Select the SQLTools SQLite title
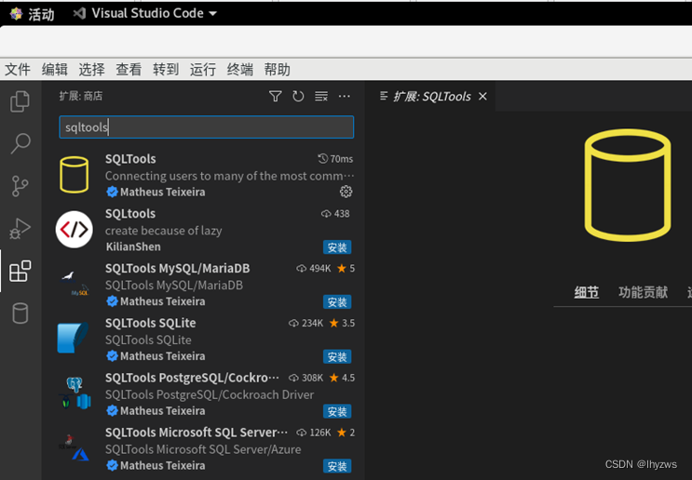Viewport: 692px width, 480px height. coord(151,323)
